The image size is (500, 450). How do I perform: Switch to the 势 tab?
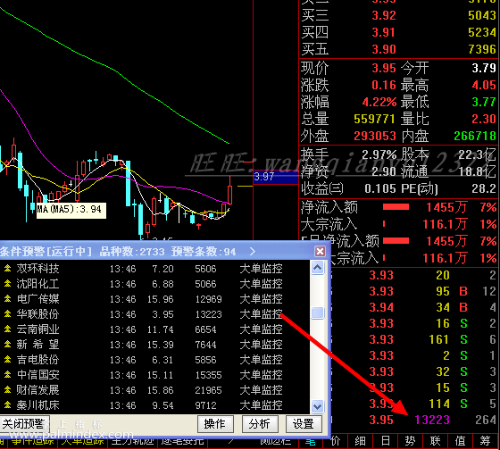coord(410,441)
